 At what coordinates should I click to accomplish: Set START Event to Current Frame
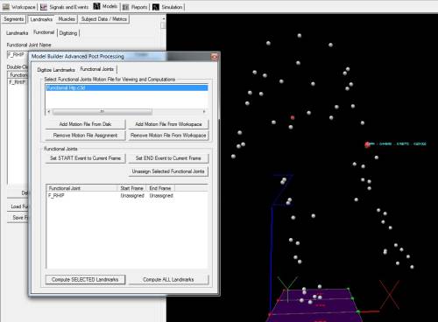pos(85,158)
